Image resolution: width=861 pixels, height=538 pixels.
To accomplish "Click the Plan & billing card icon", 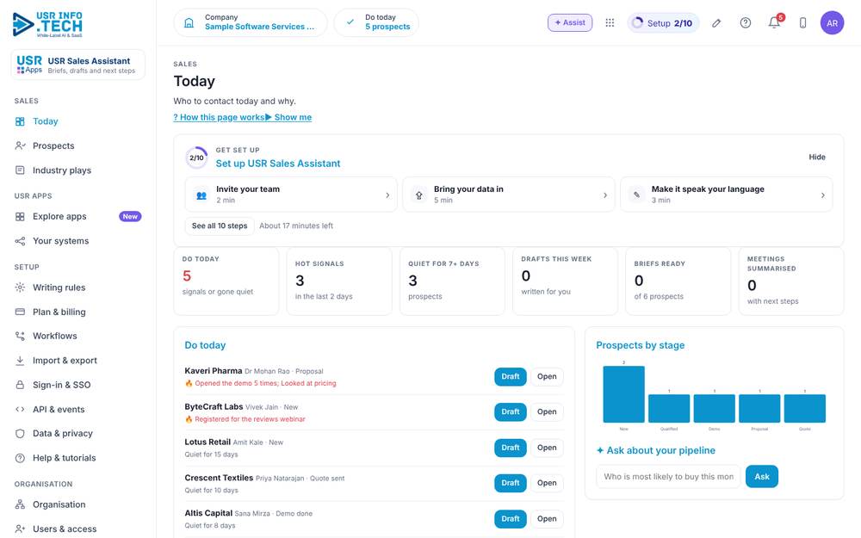I will [x=20, y=312].
